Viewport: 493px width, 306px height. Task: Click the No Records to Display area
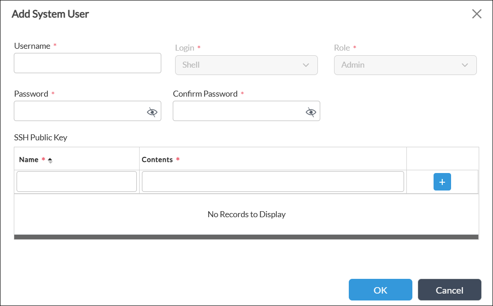pos(246,214)
